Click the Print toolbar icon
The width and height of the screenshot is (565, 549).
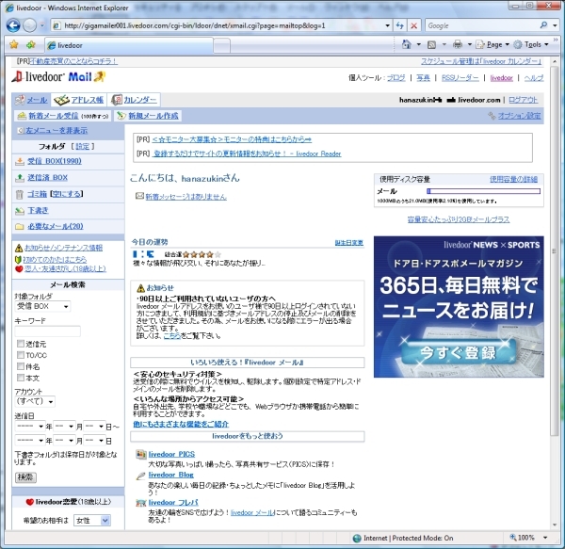[458, 44]
